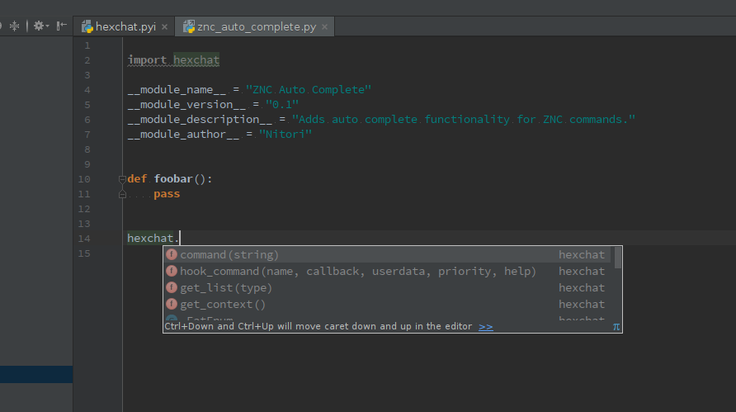Screen dimensions: 736x412
Task: Collapse the foobar function fold marker
Action: click(122, 179)
